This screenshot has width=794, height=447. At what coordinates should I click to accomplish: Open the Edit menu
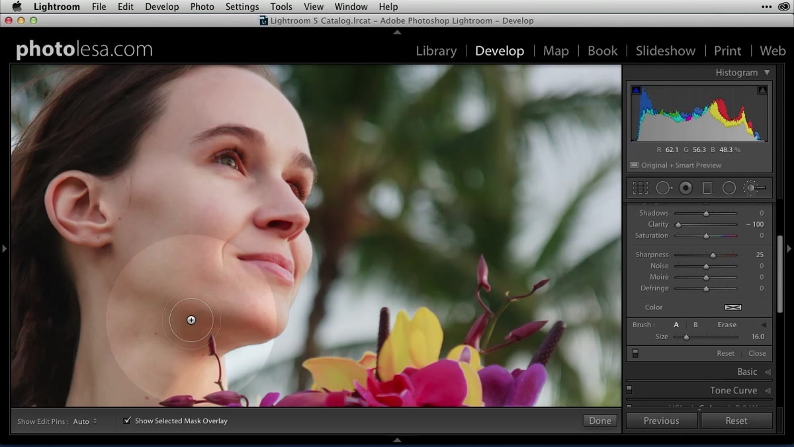126,7
